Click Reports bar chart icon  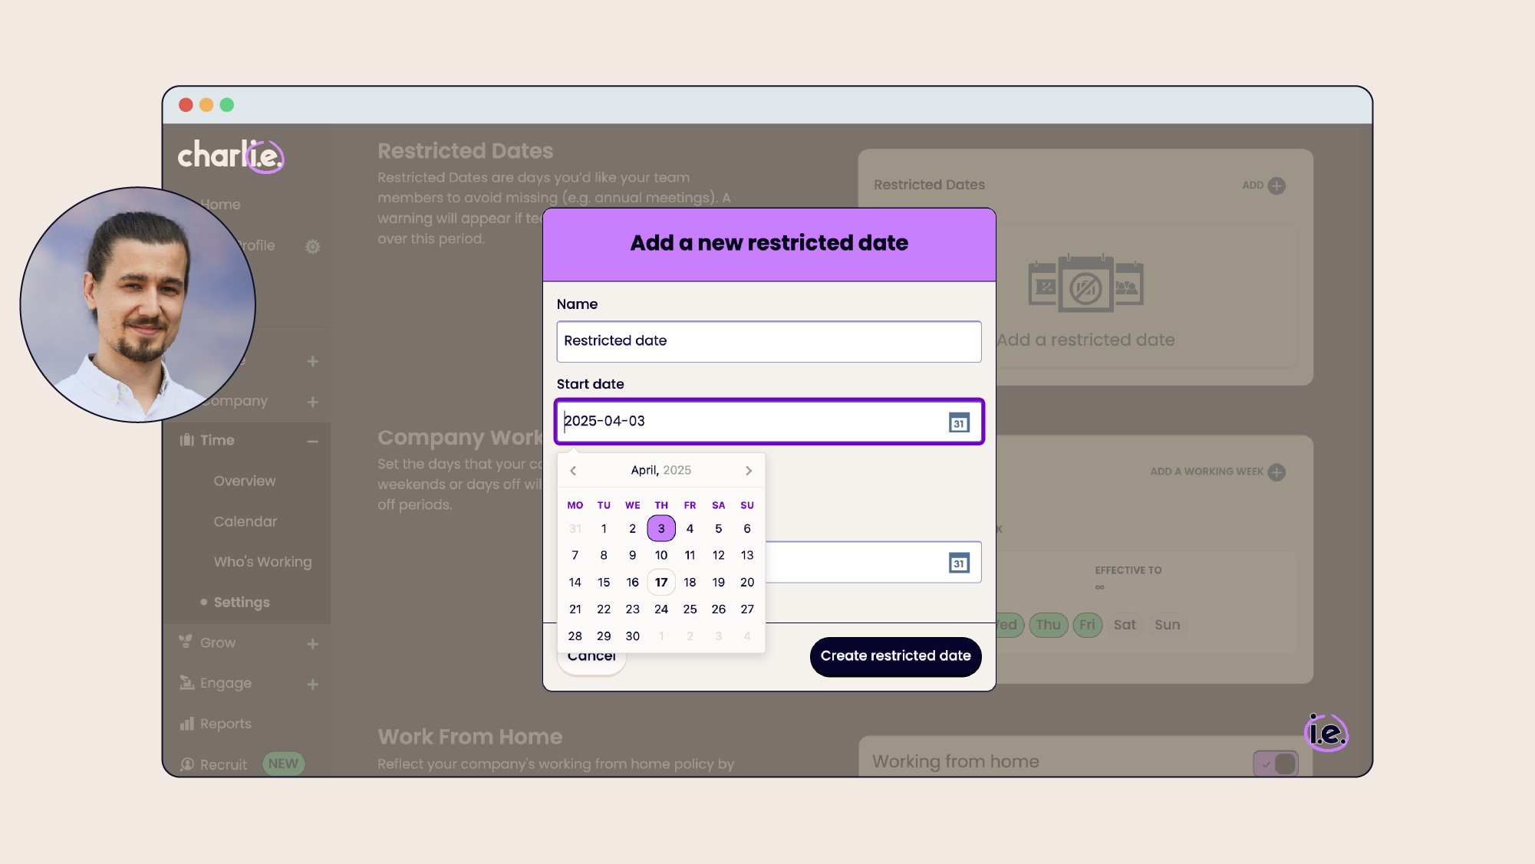(186, 724)
